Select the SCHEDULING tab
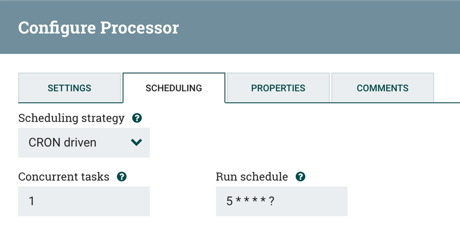 click(x=174, y=88)
